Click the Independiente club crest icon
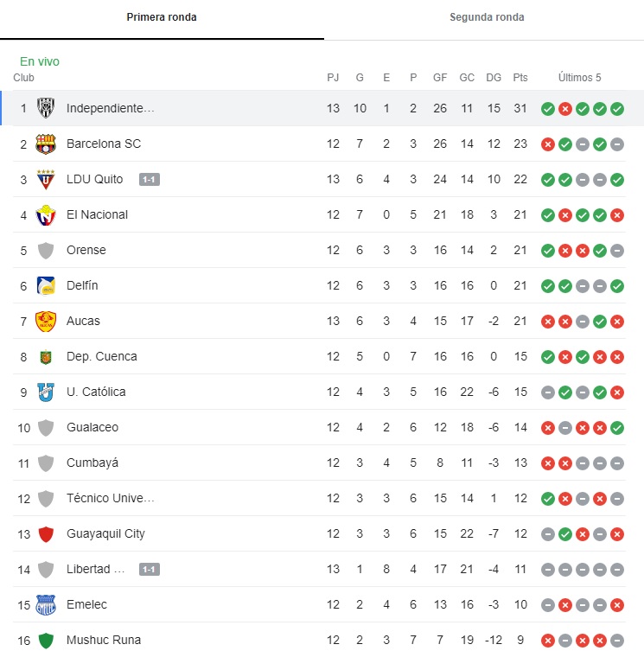 (x=46, y=109)
